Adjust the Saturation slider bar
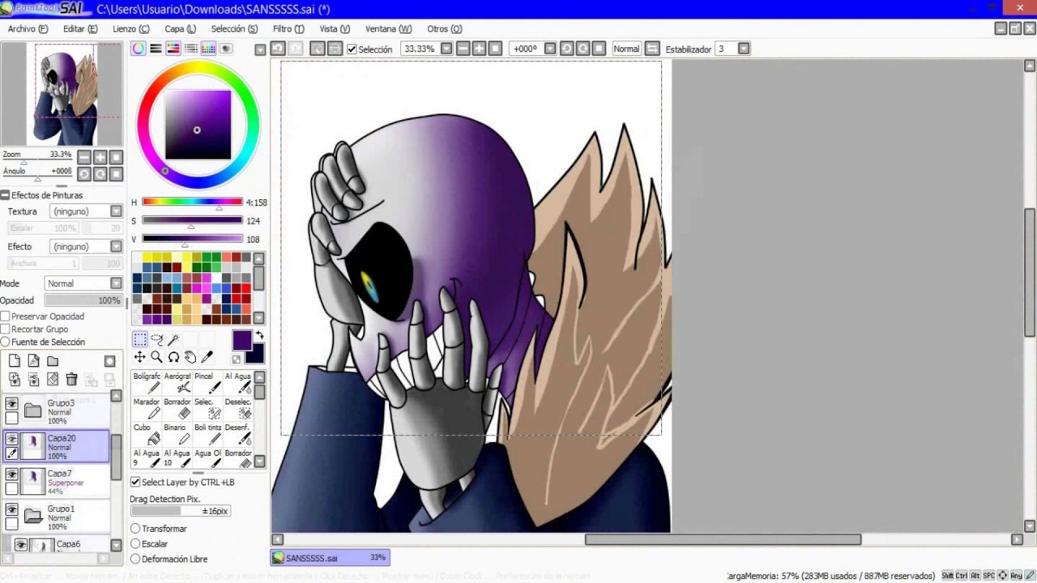This screenshot has width=1037, height=583. (192, 220)
